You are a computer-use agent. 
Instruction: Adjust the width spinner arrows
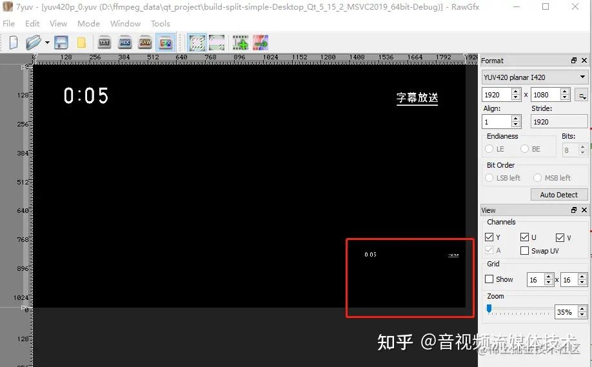tap(516, 95)
